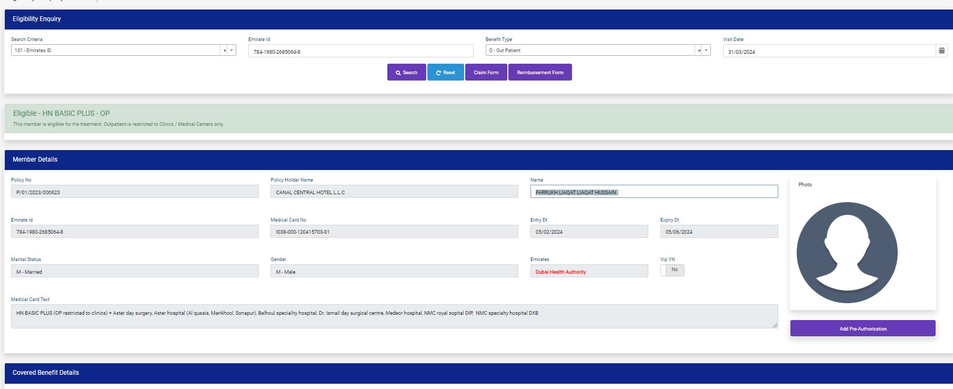Click the member photo avatar placeholder
The image size is (953, 389).
coord(847,253)
